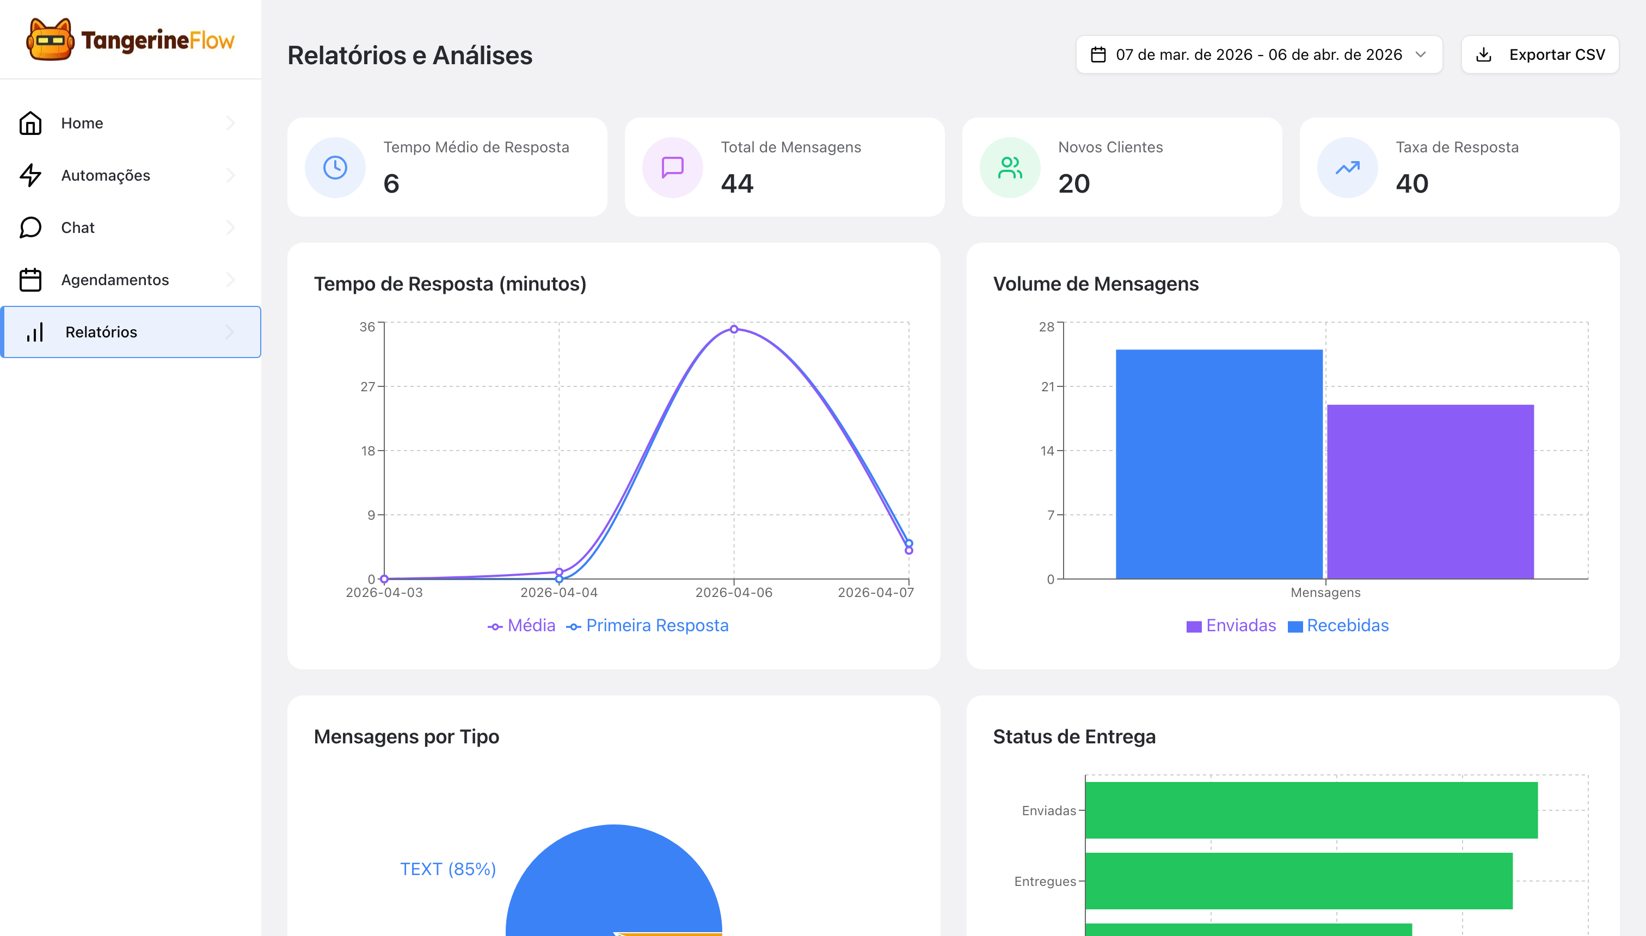The image size is (1646, 936).
Task: Click the Chat speech bubble icon
Action: pyautogui.click(x=30, y=227)
